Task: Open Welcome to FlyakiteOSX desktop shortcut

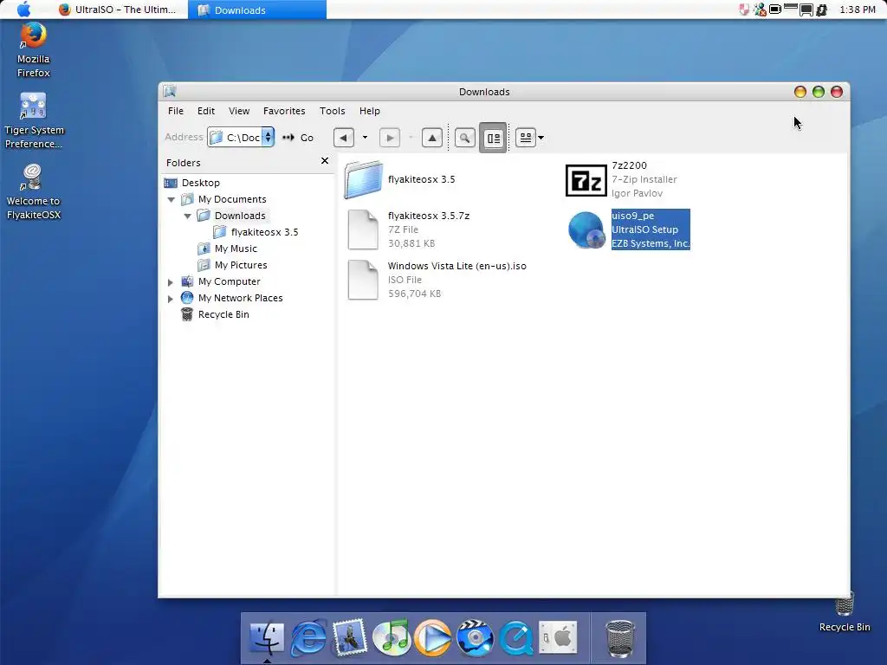Action: [x=34, y=192]
